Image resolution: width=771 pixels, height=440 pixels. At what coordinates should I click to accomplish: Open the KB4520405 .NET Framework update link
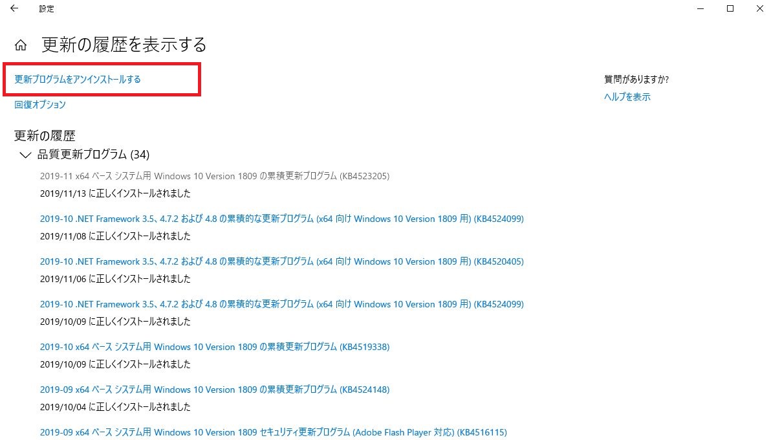click(281, 261)
